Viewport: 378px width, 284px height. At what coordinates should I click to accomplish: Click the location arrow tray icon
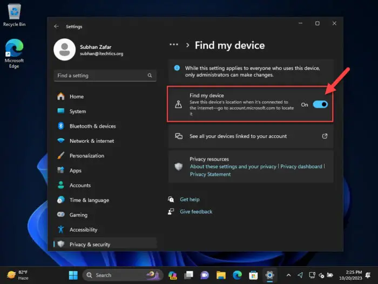[x=300, y=275]
